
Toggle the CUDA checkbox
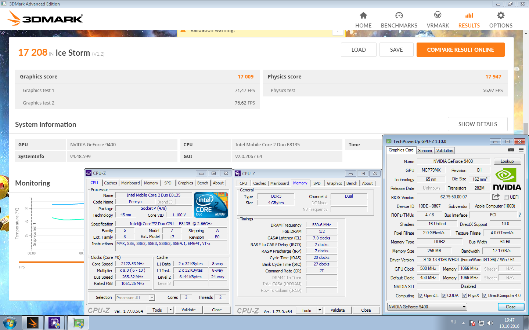pyautogui.click(x=444, y=296)
